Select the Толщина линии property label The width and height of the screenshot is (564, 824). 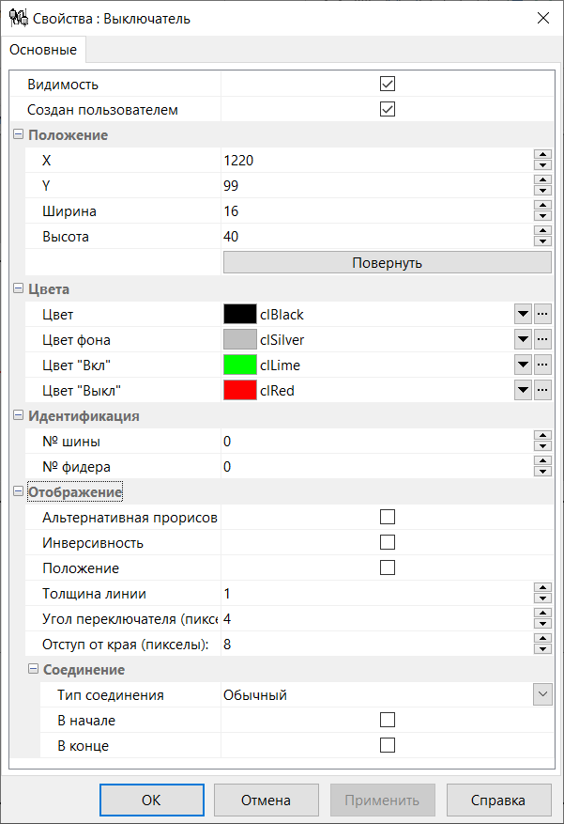95,593
